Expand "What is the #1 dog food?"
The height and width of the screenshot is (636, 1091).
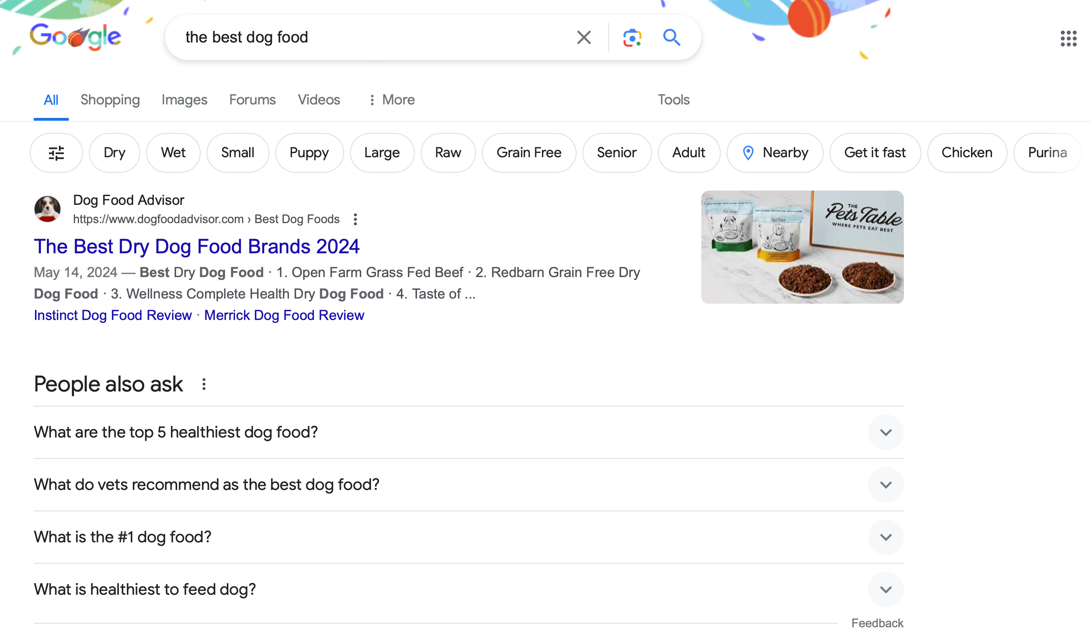885,537
